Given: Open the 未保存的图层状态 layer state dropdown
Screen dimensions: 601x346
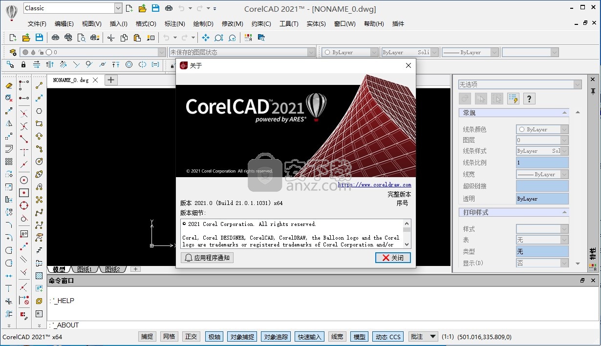Looking at the screenshot, I should click(x=311, y=52).
